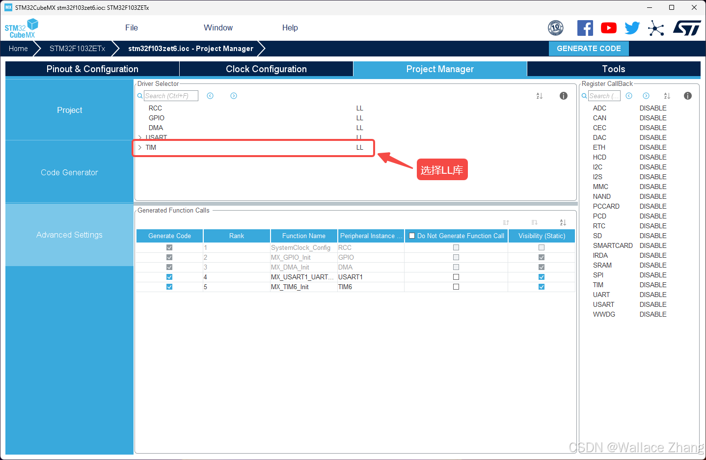Open the Twitter bird icon
The image size is (706, 460).
pos(632,28)
